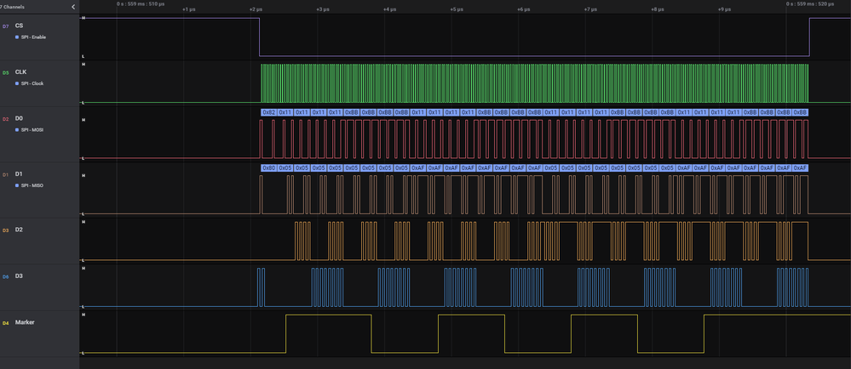Click the D7 channel index of CS
Viewport: 851px width, 369px height.
(6, 26)
